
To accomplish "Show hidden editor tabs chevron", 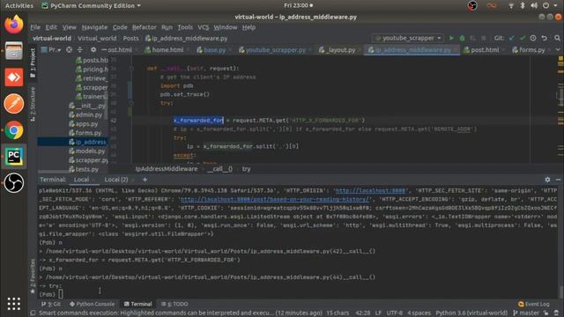I will coord(558,50).
